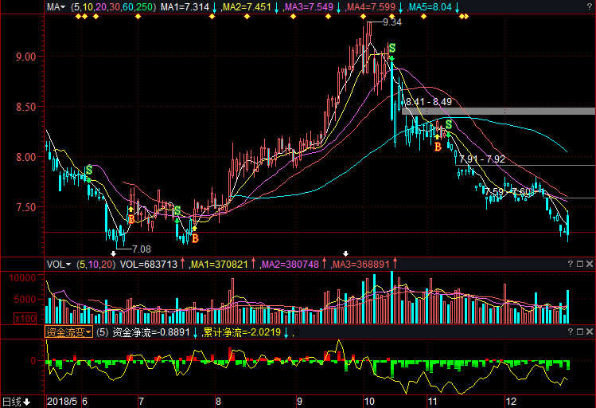Click the MA3=7.549 magenta average label
The height and width of the screenshot is (408, 596).
(x=309, y=7)
